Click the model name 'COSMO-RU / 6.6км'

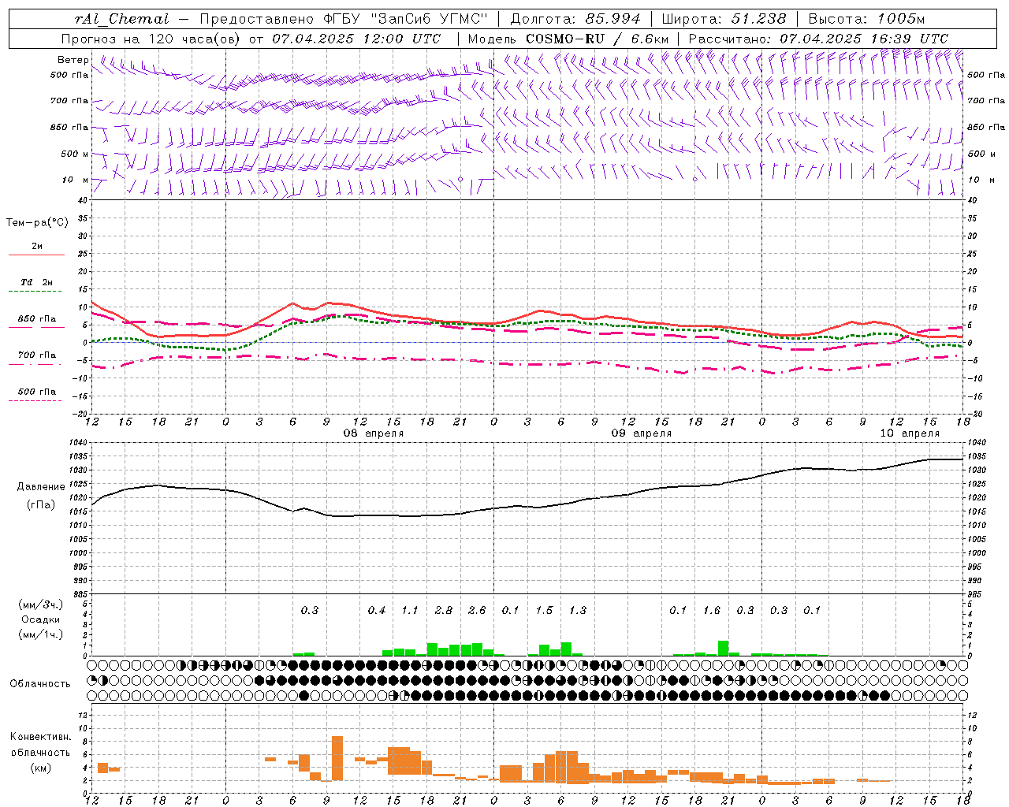[597, 39]
